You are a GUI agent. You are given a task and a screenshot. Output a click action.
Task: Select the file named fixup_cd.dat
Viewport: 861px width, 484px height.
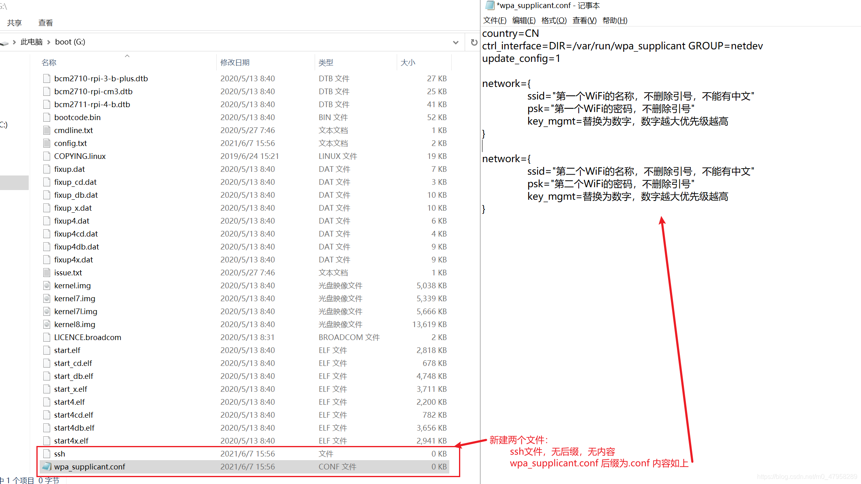[75, 182]
